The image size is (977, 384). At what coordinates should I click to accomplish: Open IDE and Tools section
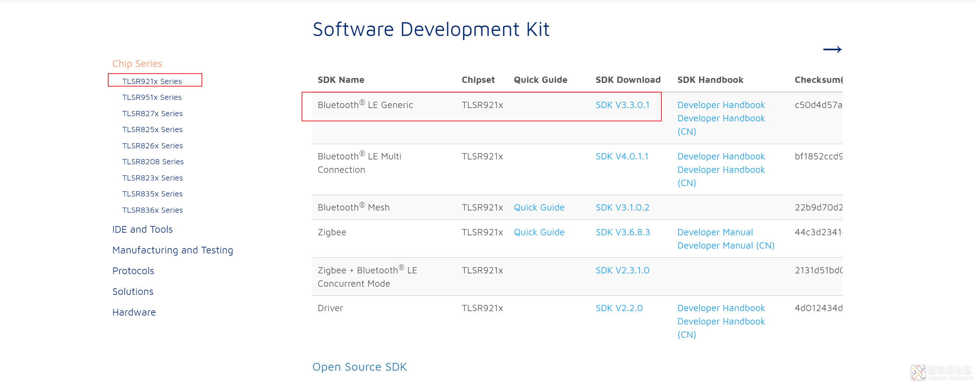click(x=142, y=229)
